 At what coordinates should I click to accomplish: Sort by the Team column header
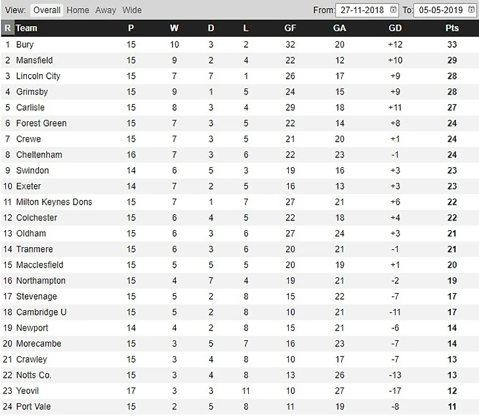pyautogui.click(x=27, y=28)
